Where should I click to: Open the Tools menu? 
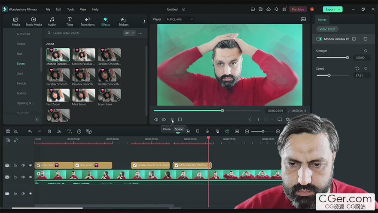tap(70, 9)
